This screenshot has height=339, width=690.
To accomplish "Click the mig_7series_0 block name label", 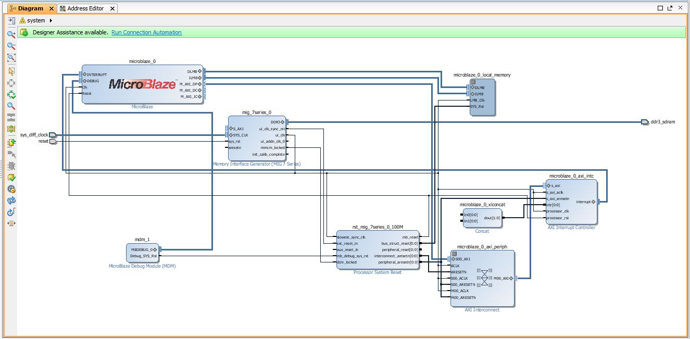I will point(257,112).
